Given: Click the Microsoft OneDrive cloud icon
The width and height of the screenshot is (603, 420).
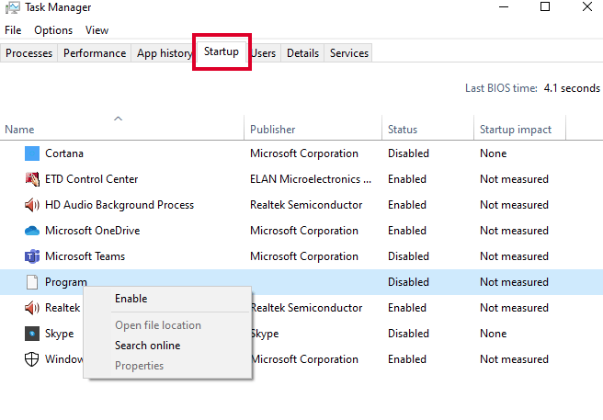Looking at the screenshot, I should coord(32,231).
